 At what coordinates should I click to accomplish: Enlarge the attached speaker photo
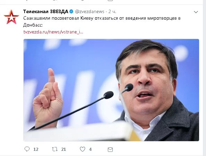tap(111, 90)
